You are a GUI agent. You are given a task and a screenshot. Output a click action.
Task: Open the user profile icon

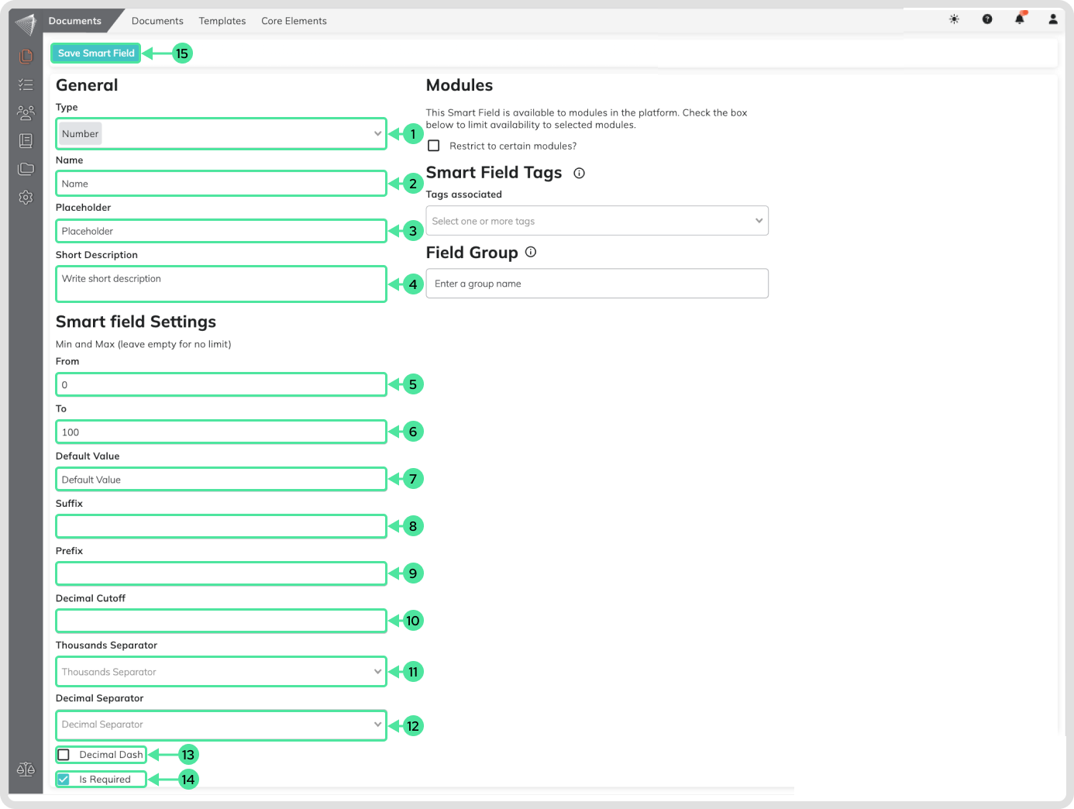pyautogui.click(x=1053, y=19)
